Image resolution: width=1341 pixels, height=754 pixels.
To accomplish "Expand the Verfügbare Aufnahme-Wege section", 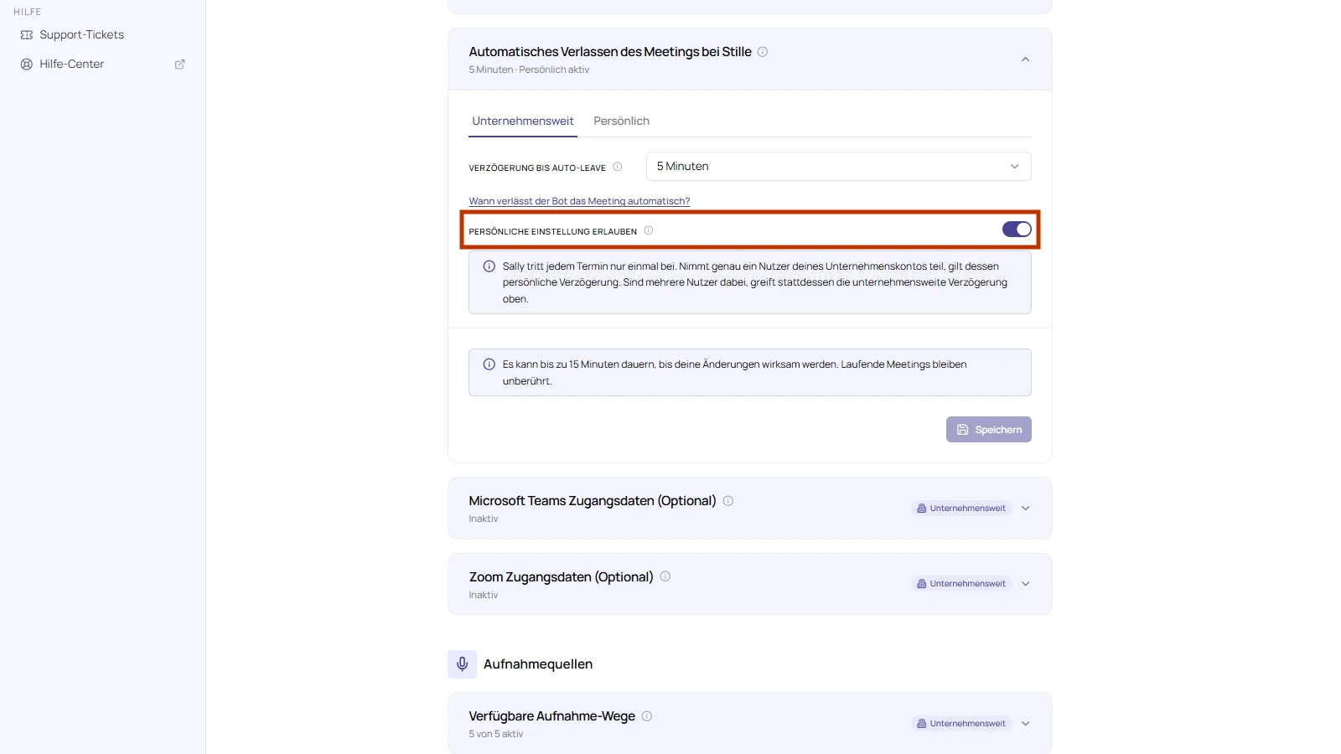I will 1025,724.
